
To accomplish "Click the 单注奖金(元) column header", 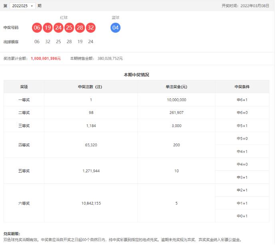I will [176, 87].
